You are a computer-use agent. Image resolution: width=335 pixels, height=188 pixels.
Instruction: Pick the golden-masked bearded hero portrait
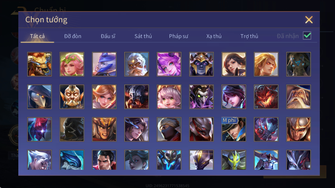click(x=72, y=97)
